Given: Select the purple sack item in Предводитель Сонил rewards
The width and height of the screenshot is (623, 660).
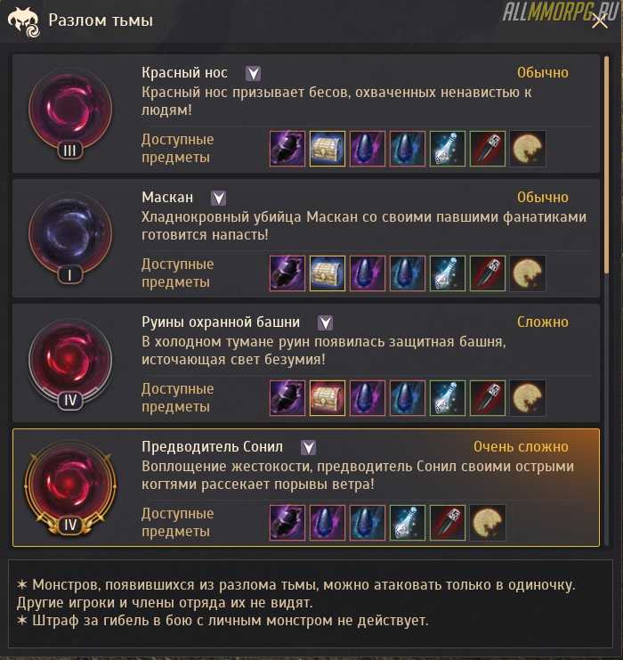Looking at the screenshot, I should point(287,522).
